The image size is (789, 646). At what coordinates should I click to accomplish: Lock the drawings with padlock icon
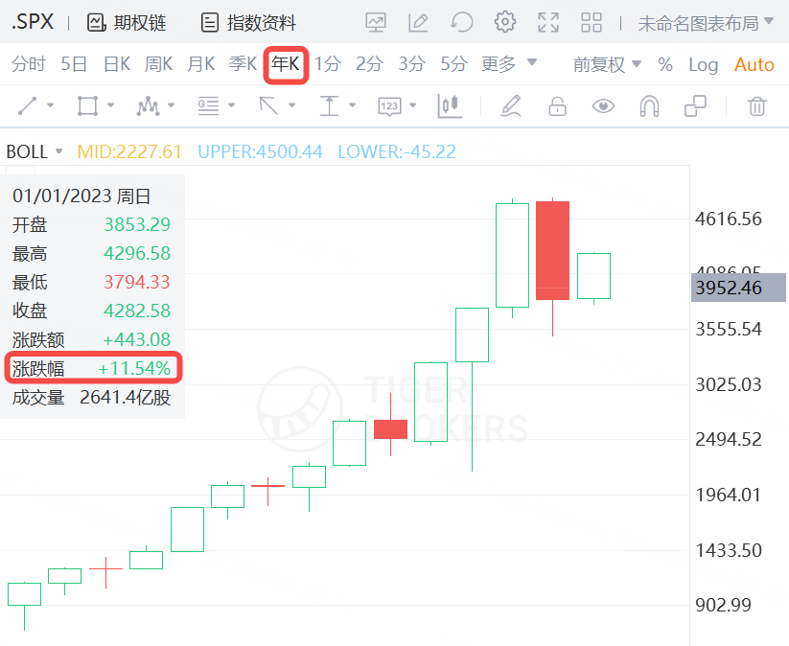[x=557, y=105]
